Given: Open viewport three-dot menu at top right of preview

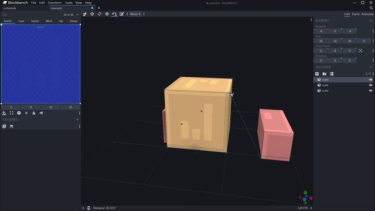Looking at the screenshot, I should [311, 19].
